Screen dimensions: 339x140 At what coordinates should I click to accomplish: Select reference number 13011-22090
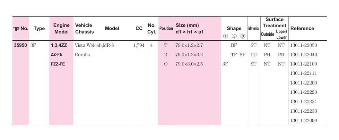coord(304,120)
